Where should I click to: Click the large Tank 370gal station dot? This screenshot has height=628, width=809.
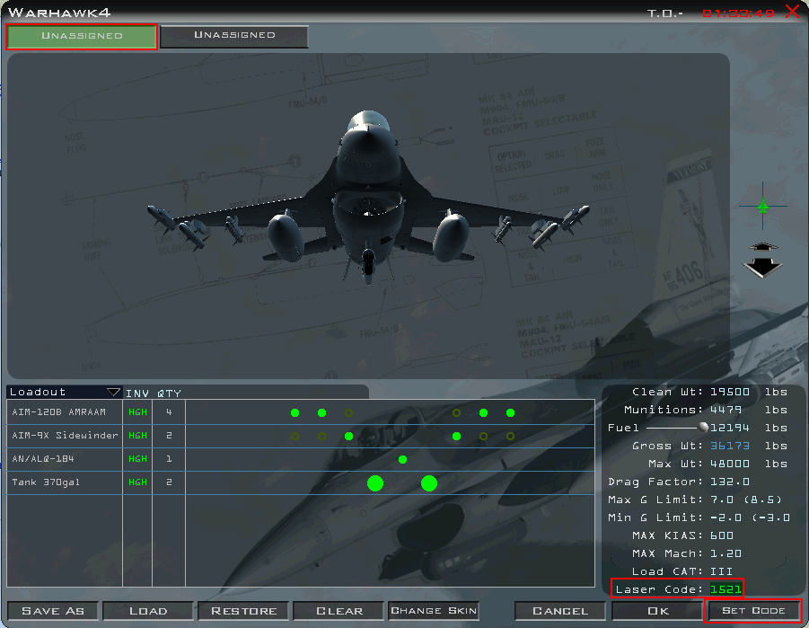pyautogui.click(x=374, y=482)
